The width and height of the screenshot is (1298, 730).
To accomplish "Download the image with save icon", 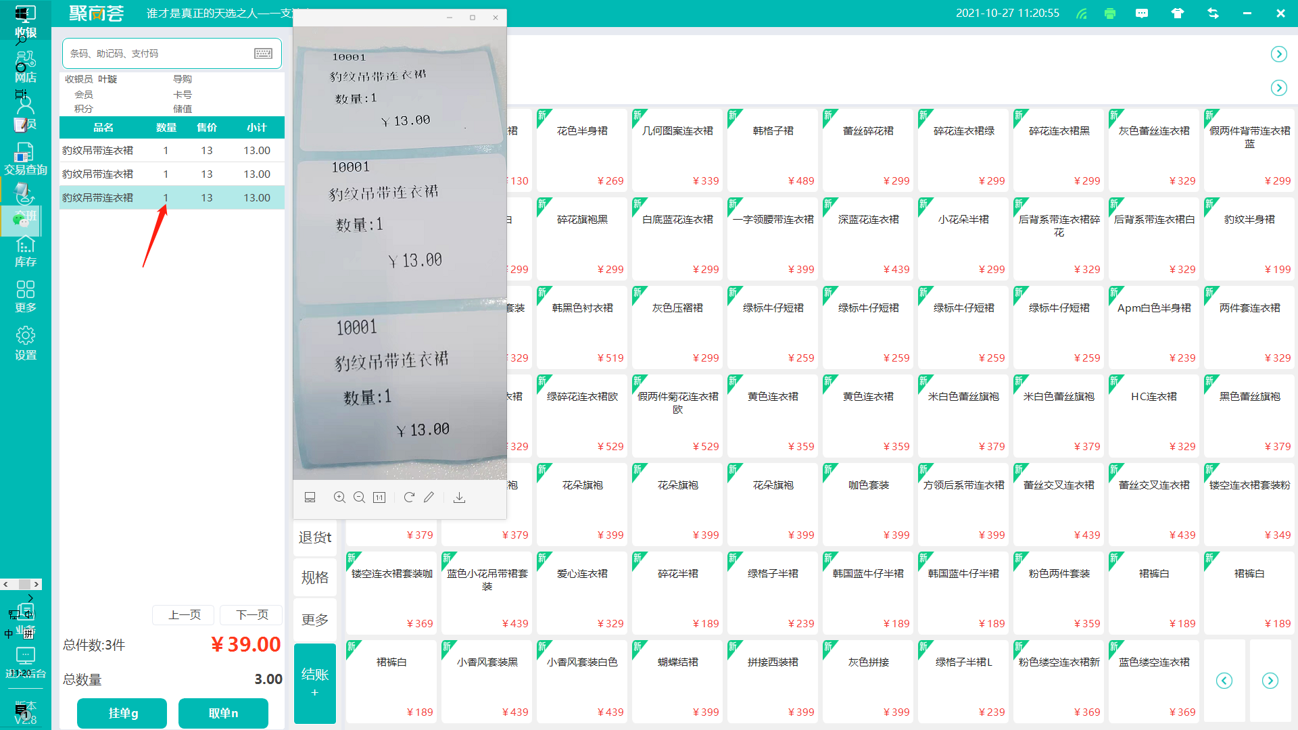I will (x=459, y=497).
